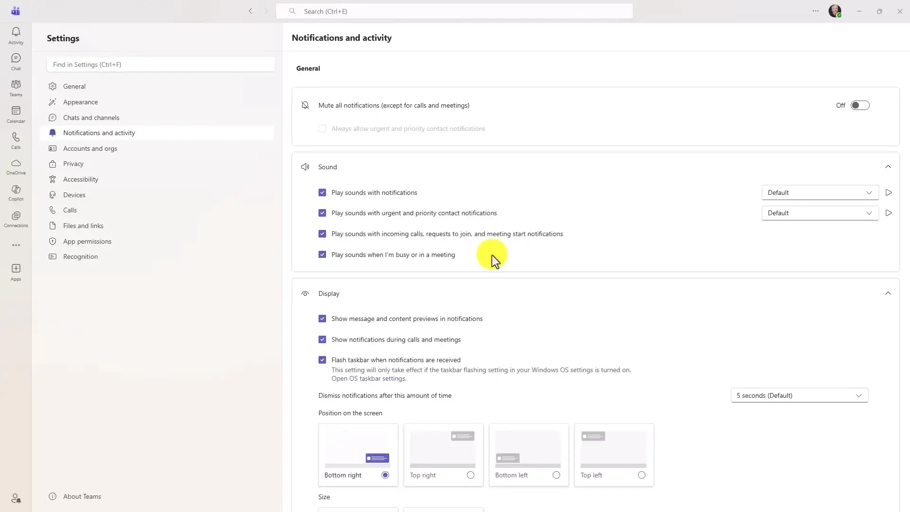Screen dimensions: 910x512
Task: Select Notifications and activity settings
Action: [x=157, y=133]
